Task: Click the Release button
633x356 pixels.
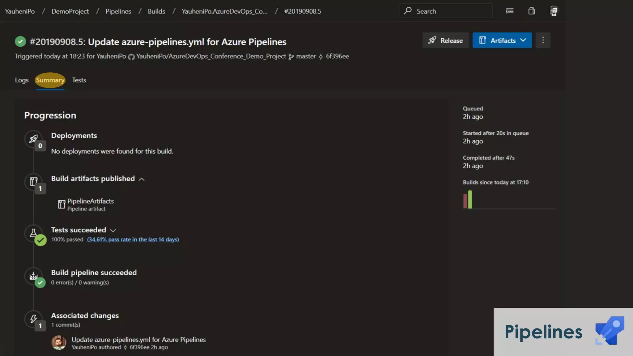Action: [445, 40]
